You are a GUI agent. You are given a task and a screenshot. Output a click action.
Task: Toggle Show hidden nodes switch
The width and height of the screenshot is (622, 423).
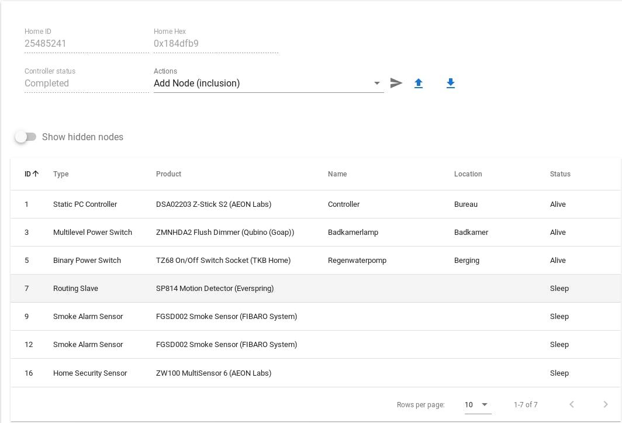(26, 137)
